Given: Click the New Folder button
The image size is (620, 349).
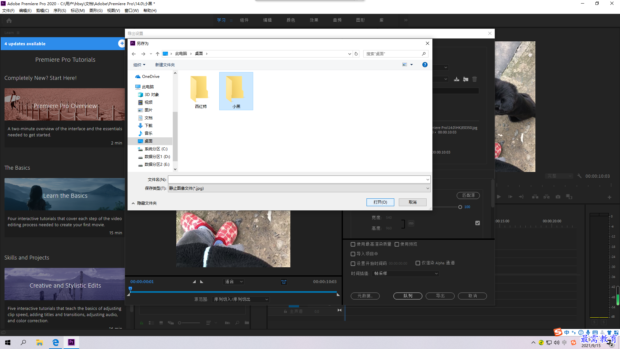Looking at the screenshot, I should 165,65.
